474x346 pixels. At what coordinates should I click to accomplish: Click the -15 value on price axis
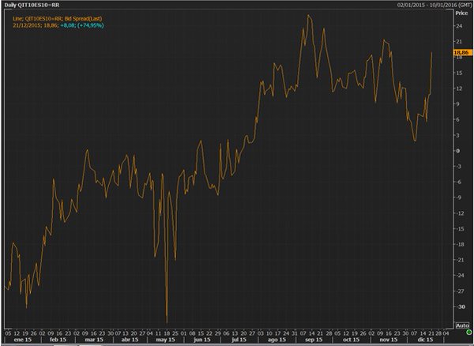[461, 229]
